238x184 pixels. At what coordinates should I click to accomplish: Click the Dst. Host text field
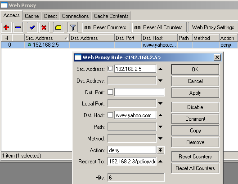135,115
